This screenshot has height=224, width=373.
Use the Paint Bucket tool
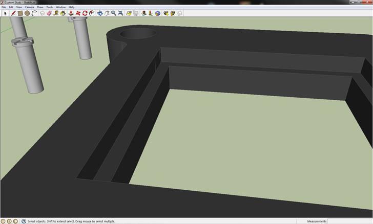coord(63,13)
